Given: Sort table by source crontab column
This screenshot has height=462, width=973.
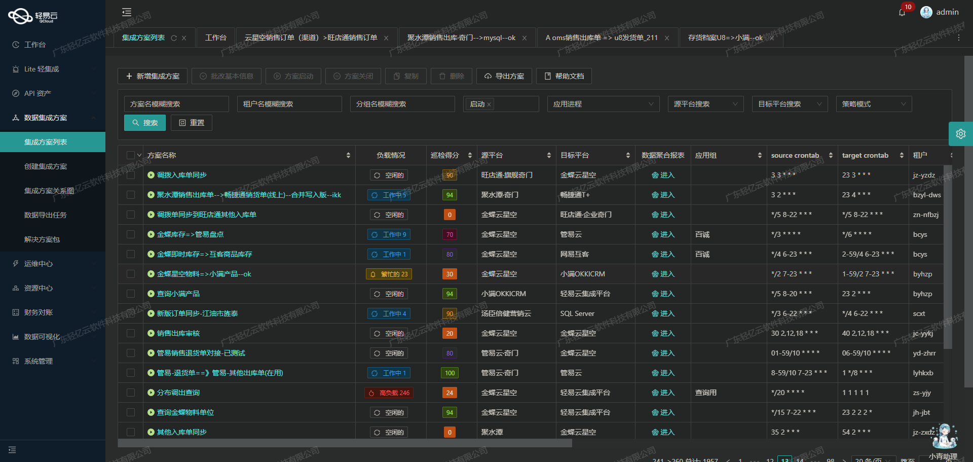Looking at the screenshot, I should pos(831,155).
